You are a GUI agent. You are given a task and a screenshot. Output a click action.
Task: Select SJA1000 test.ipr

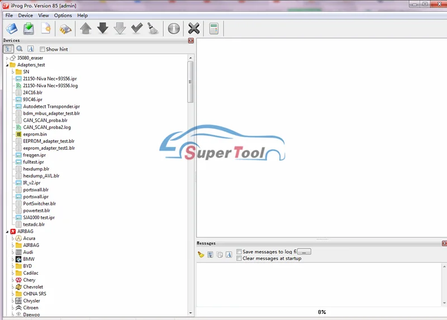click(39, 217)
